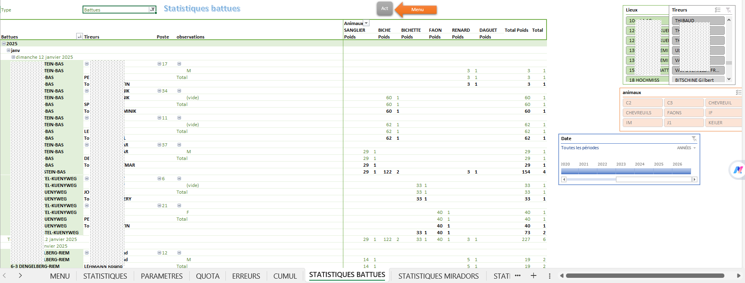Select BITSCHINE Gilbert in Tireurs slicer
This screenshot has height=283, width=745.
click(x=697, y=80)
